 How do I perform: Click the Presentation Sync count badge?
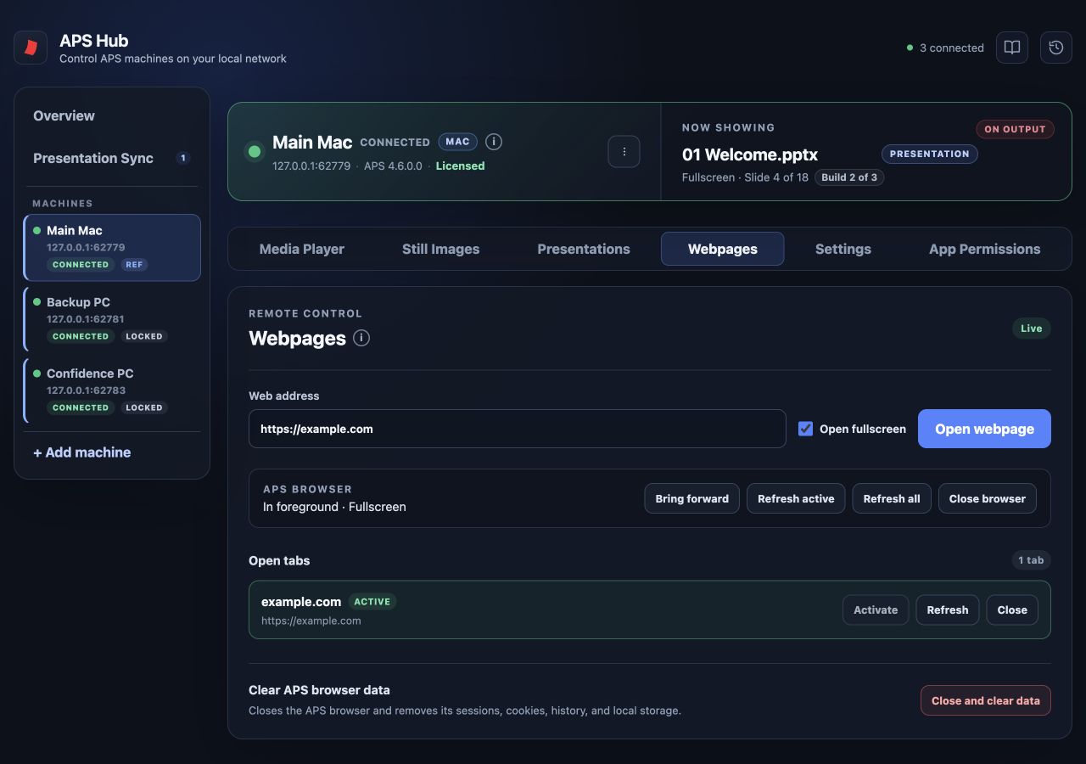point(182,158)
